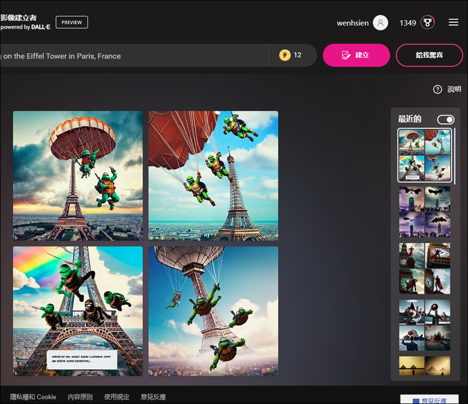Open the 意見反應 feedback footer link
The width and height of the screenshot is (468, 404).
pyautogui.click(x=153, y=397)
